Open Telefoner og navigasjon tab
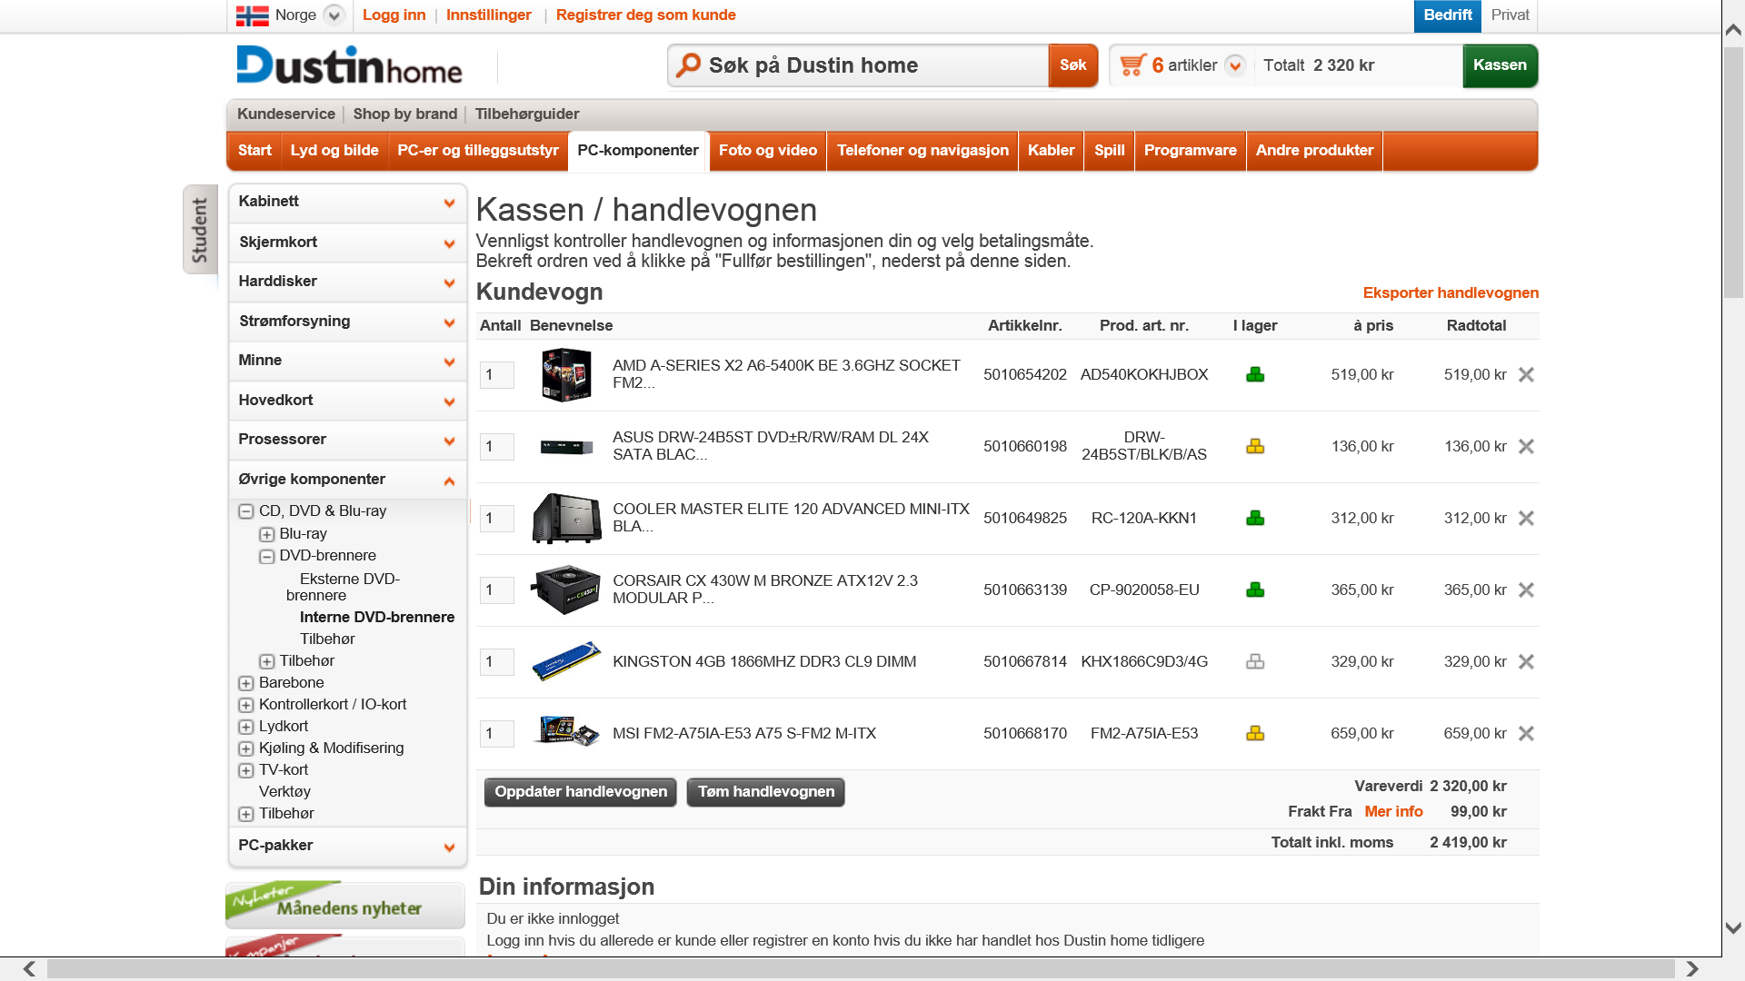 tap(922, 151)
